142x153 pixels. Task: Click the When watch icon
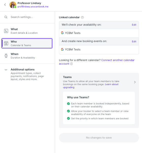point(6,56)
